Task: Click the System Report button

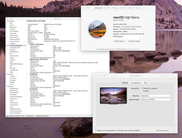Action: pyautogui.click(x=119, y=41)
